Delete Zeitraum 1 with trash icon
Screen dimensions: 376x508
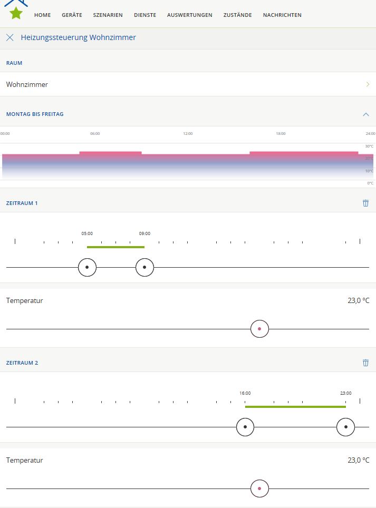365,203
